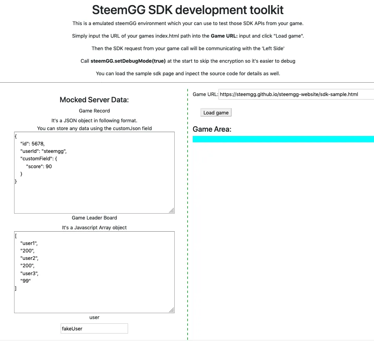The width and height of the screenshot is (374, 341).
Task: Place cursor on the "score": 90 line
Action: coord(39,167)
